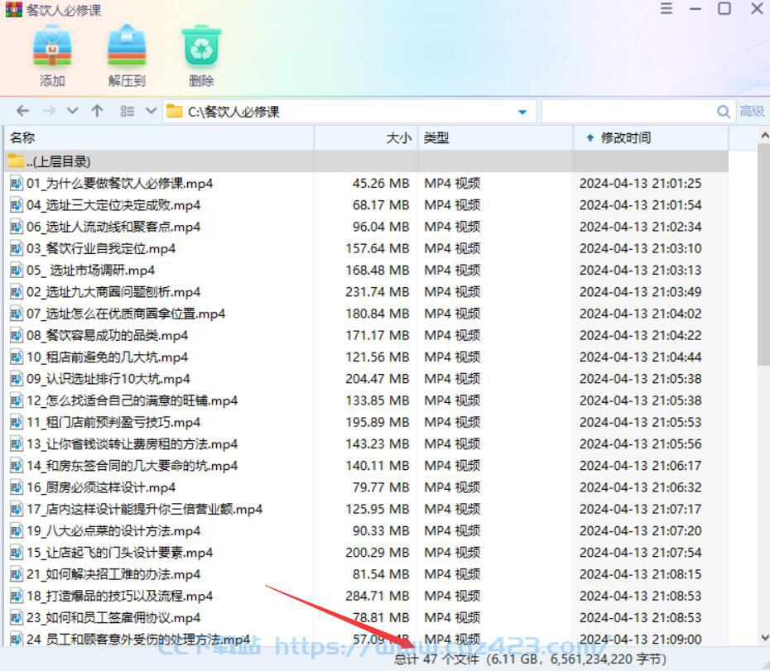Click the 解压到 (Extract to) toolbar icon
The width and height of the screenshot is (770, 671).
(127, 46)
